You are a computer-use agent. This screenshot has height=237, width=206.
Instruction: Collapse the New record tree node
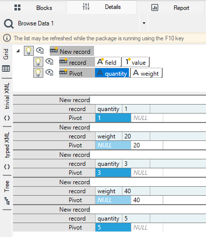[x=18, y=51]
